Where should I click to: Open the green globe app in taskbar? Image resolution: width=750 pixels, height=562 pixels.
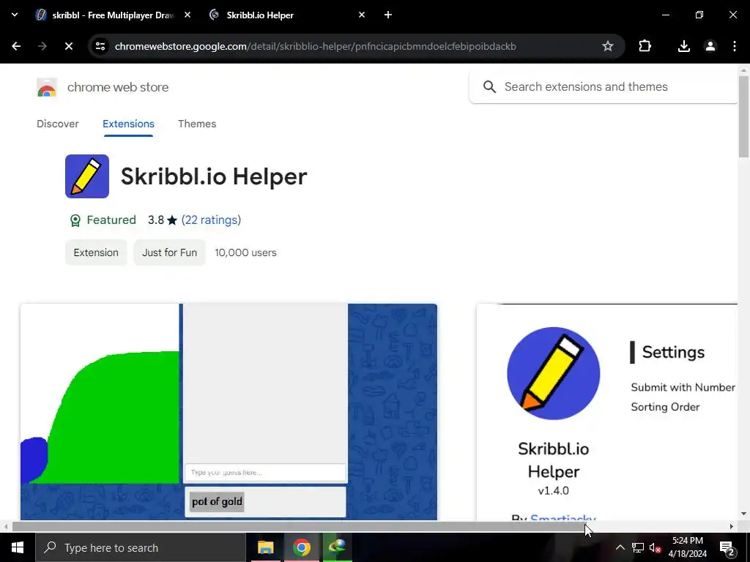337,547
